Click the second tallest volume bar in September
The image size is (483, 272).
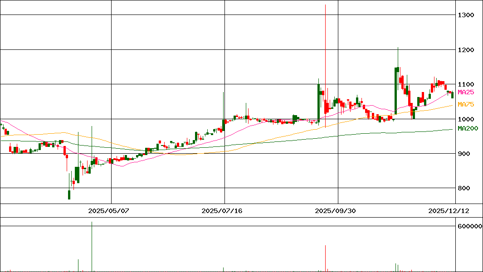coord(325,258)
